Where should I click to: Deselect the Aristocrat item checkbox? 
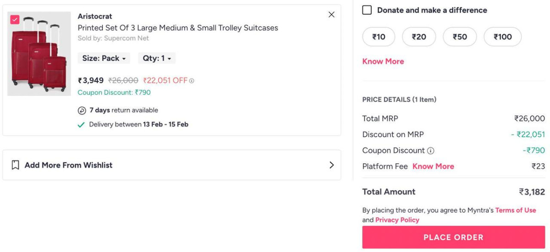[x=15, y=19]
